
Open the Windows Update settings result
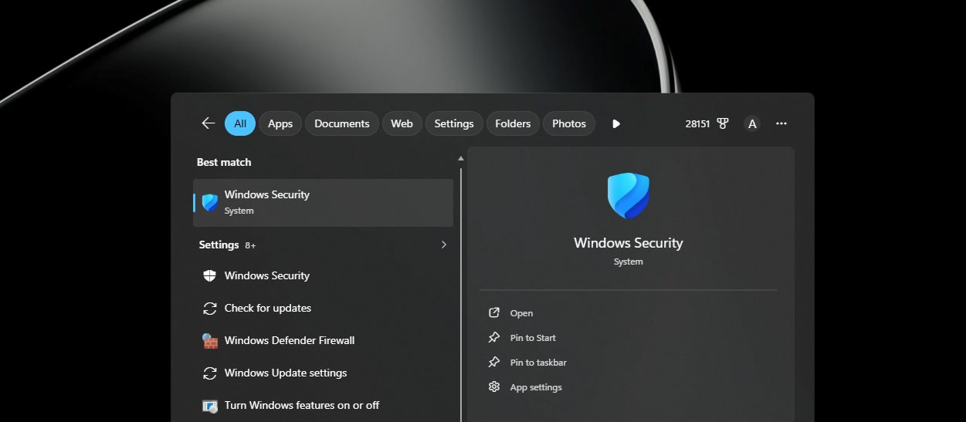pyautogui.click(x=323, y=373)
